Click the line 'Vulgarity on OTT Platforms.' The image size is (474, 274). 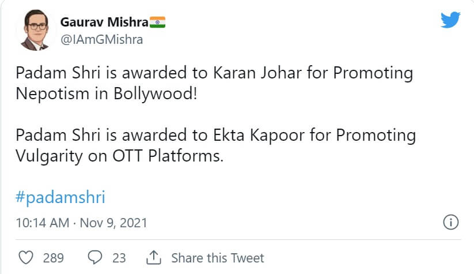tap(119, 155)
